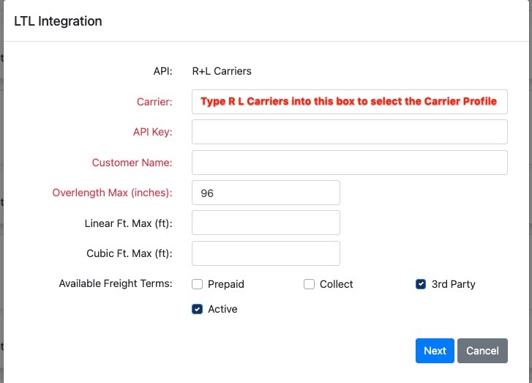Click the R+L Carriers API value text

(222, 71)
